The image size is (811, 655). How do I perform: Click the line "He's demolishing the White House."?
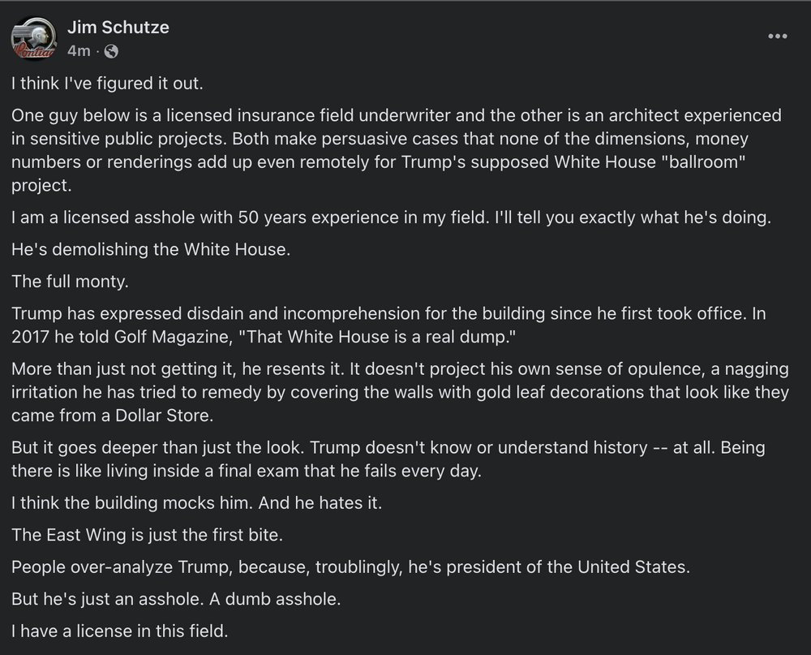click(150, 249)
